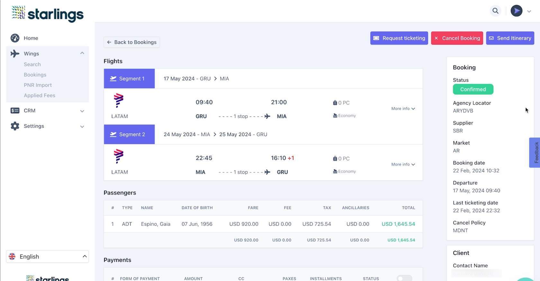Image resolution: width=540 pixels, height=281 pixels.
Task: Click the search magnifier icon
Action: [x=495, y=11]
